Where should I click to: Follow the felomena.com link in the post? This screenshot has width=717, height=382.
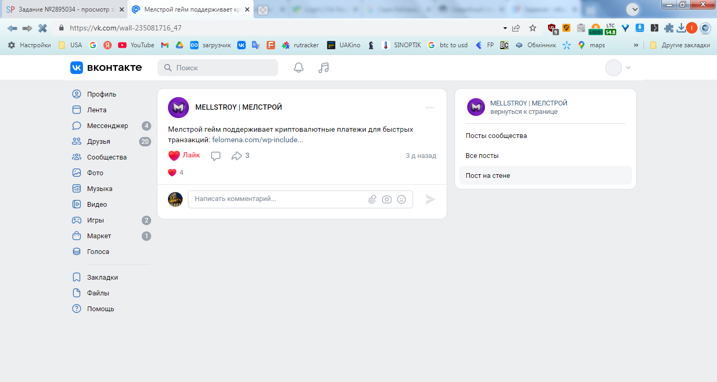pos(258,140)
